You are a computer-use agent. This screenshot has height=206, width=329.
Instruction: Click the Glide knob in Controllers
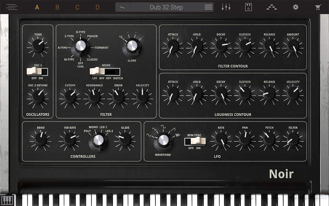pyautogui.click(x=125, y=139)
